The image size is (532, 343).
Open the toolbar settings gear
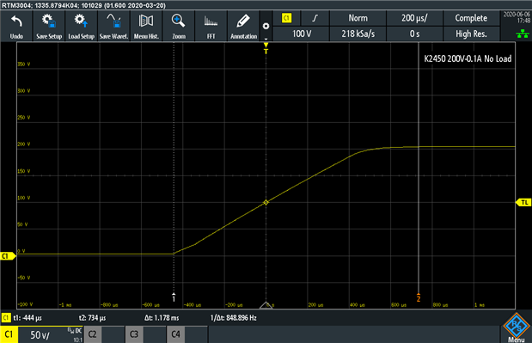tap(266, 26)
